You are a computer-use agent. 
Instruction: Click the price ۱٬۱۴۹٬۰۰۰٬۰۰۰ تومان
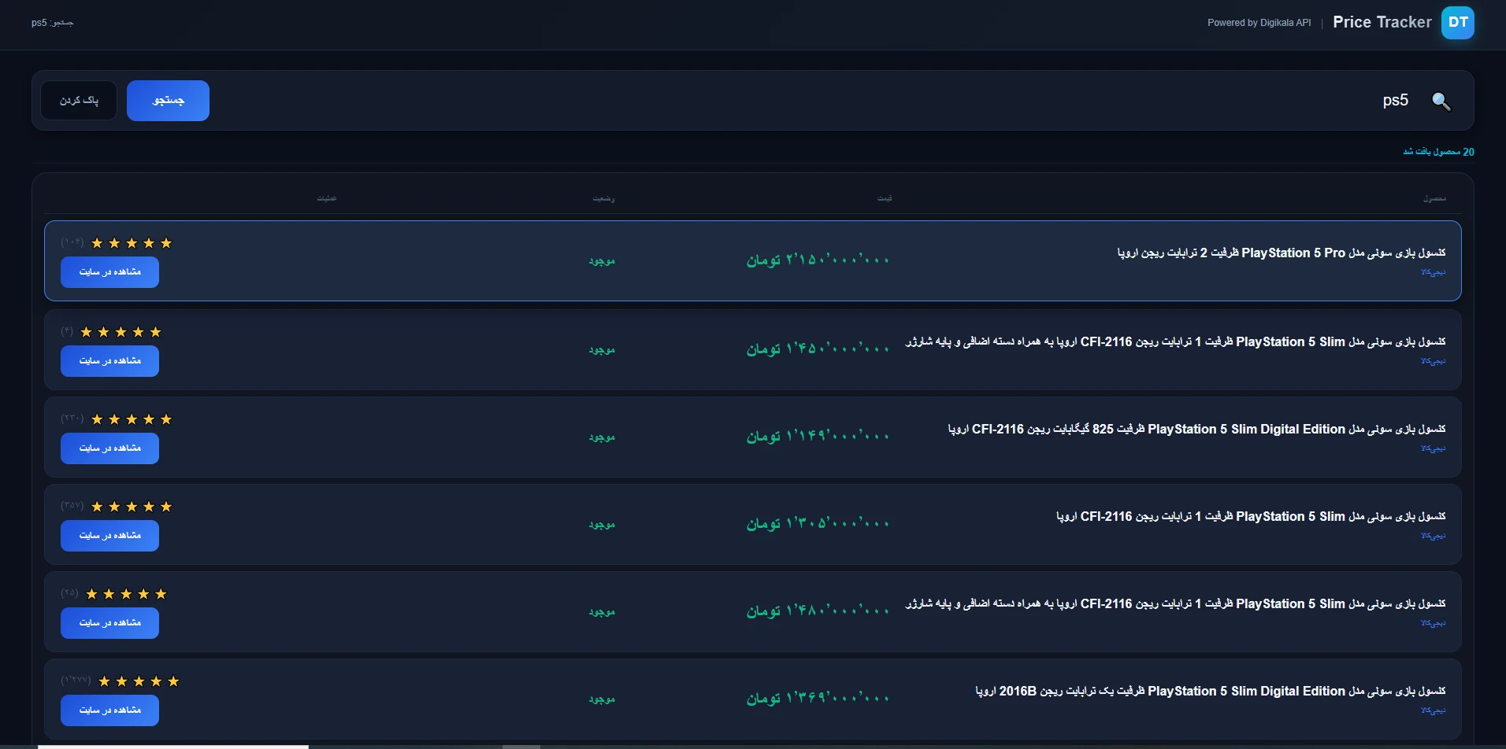click(x=818, y=437)
